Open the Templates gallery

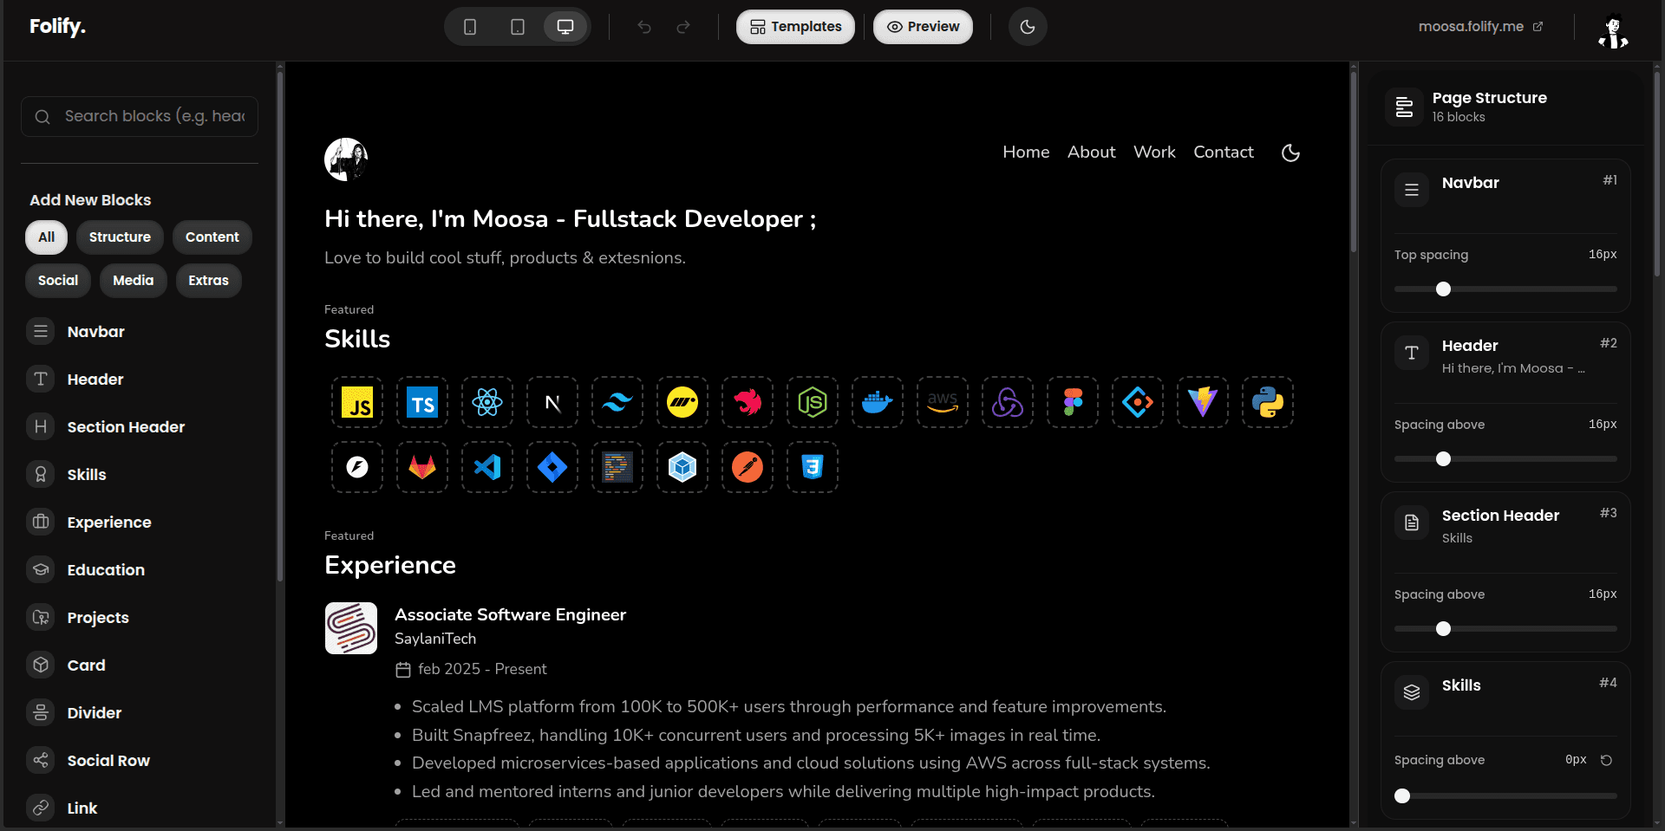click(795, 27)
